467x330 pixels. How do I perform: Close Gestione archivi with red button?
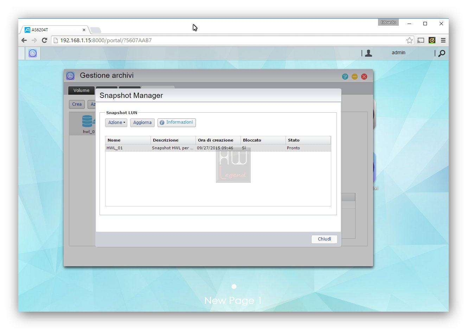click(364, 76)
